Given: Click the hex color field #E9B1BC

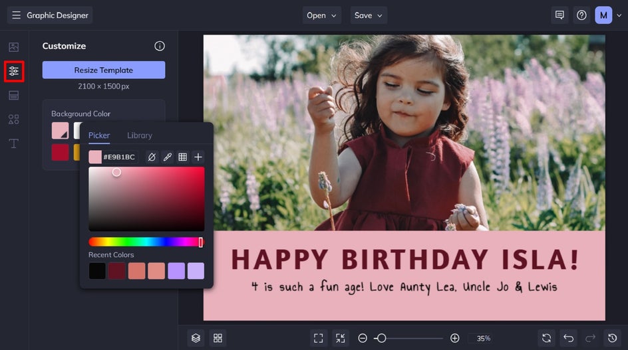Looking at the screenshot, I should pos(119,157).
